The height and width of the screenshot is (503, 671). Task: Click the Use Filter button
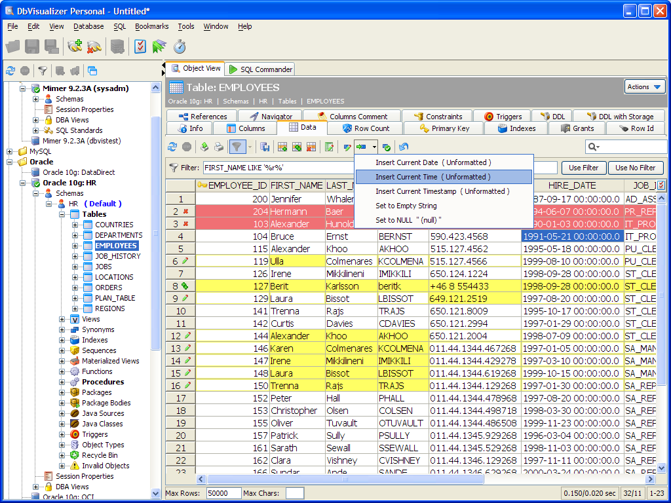(584, 168)
